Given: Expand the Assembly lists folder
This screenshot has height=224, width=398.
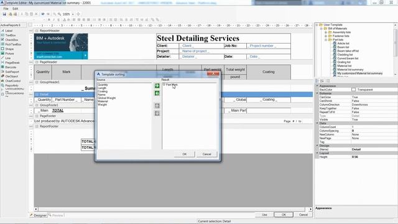Looking at the screenshot, I should (x=326, y=32).
